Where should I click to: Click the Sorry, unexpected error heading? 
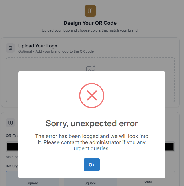92,123
